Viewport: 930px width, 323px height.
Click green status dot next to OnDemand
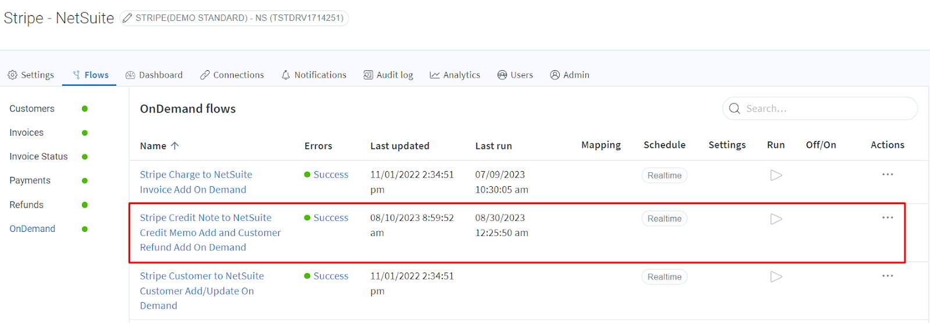pos(85,229)
